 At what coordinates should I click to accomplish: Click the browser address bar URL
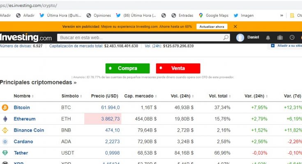(x=28, y=5)
